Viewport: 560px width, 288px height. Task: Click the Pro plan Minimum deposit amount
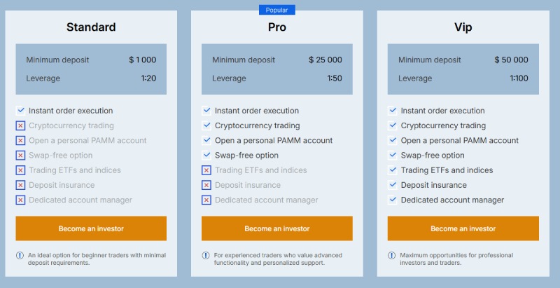[x=325, y=60]
